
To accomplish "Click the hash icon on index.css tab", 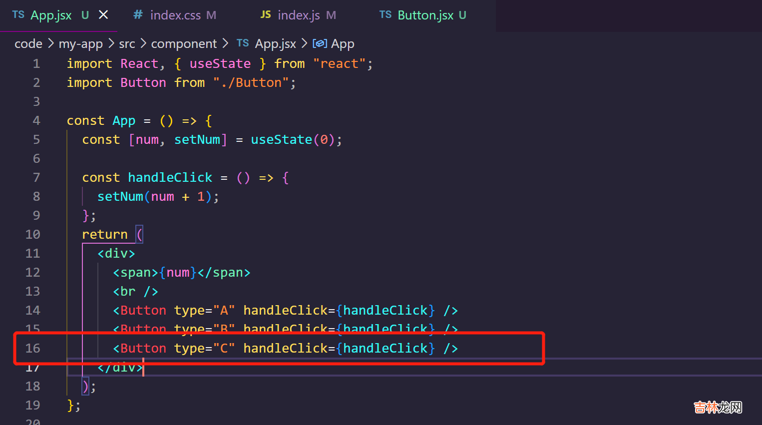I will pos(138,15).
